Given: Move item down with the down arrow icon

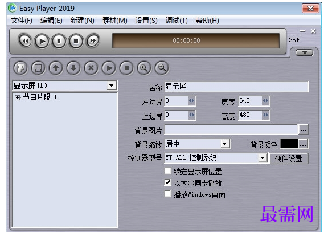Looking at the screenshot, I should tap(73, 68).
